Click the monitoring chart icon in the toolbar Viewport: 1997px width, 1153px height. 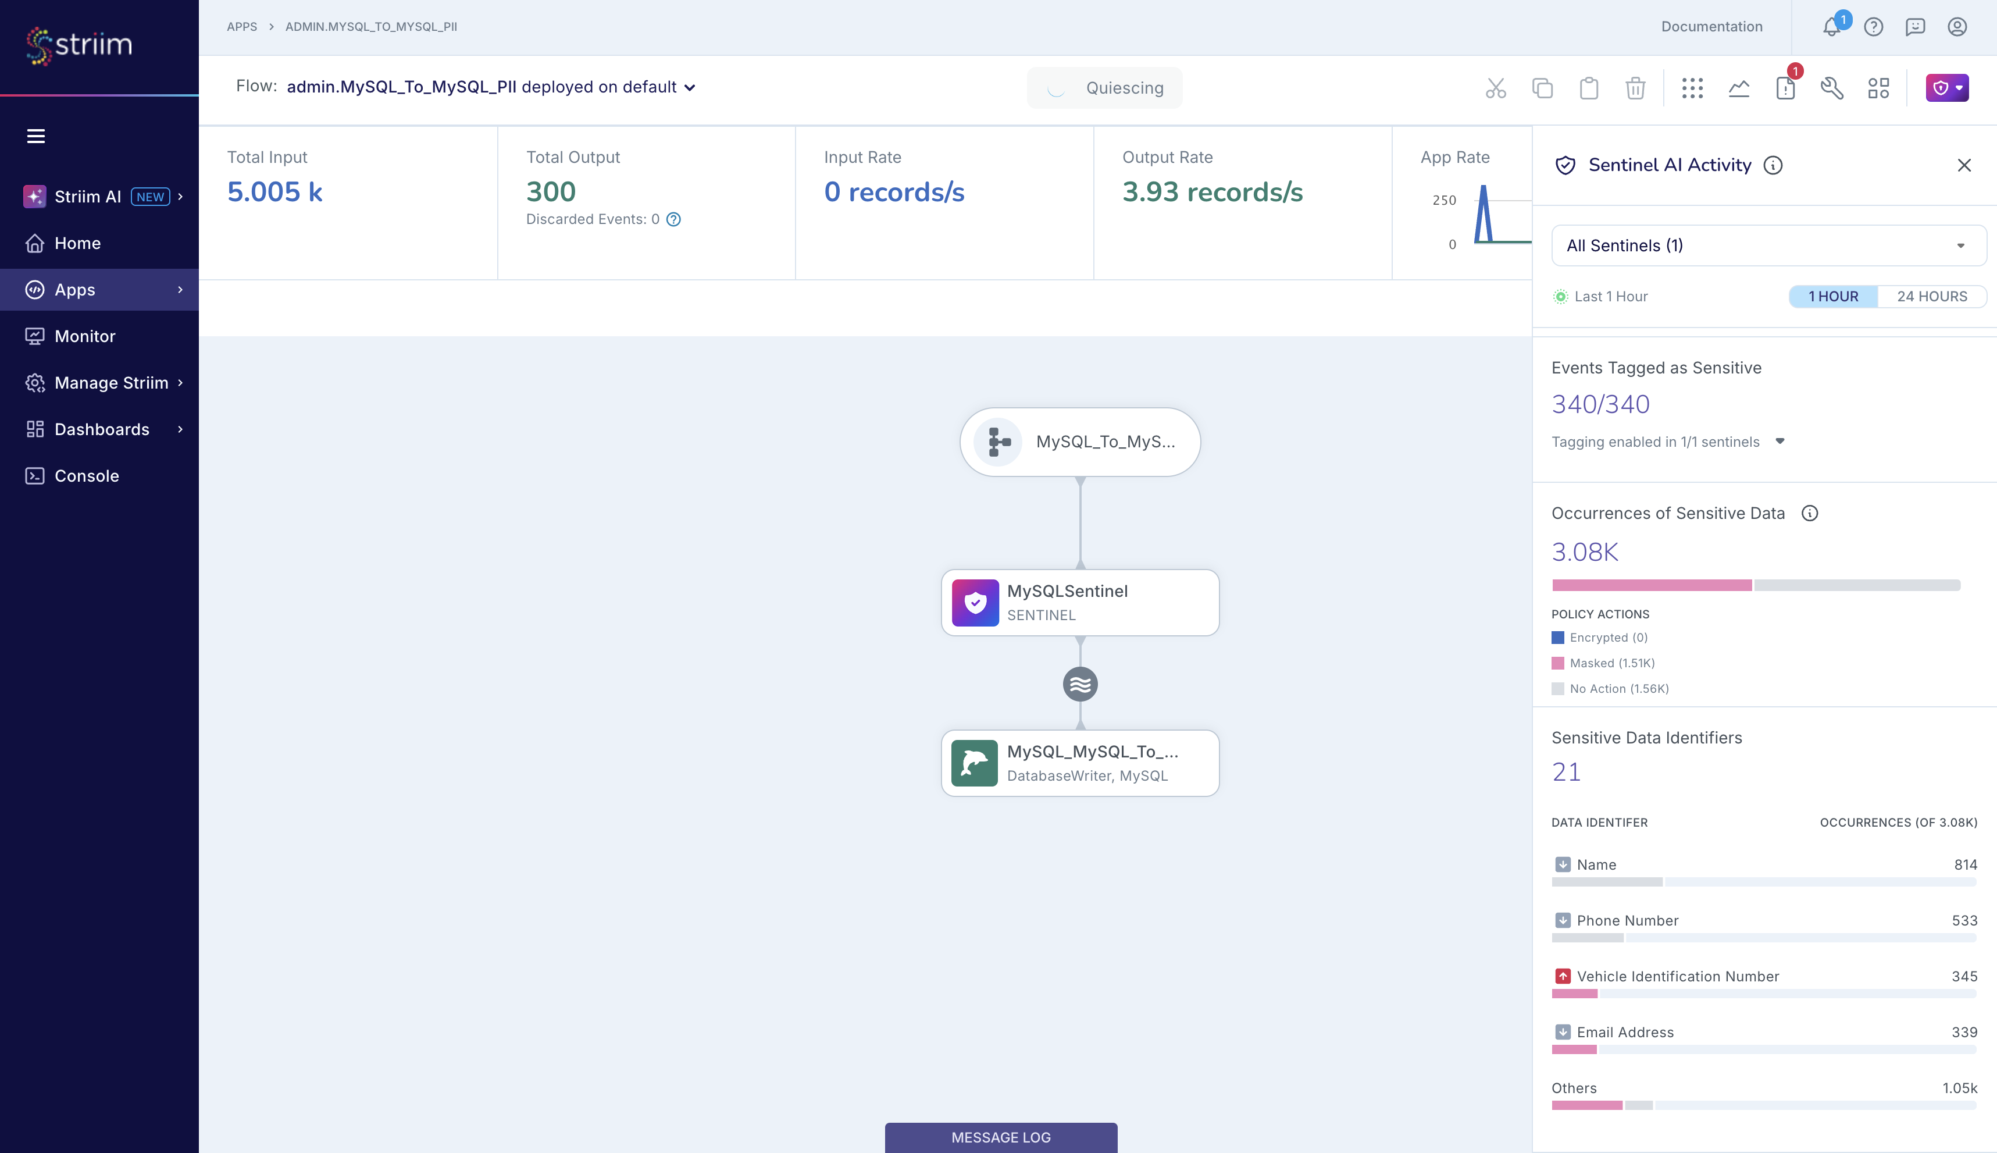click(1739, 88)
